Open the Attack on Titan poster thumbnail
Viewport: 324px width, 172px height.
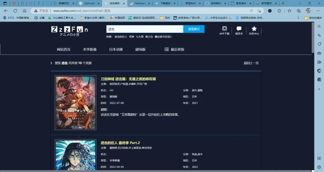pos(75,155)
